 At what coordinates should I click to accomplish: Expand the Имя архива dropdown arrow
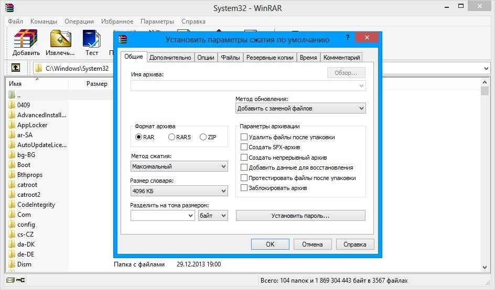(x=361, y=86)
